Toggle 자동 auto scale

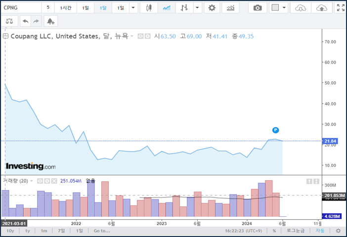tap(320, 231)
